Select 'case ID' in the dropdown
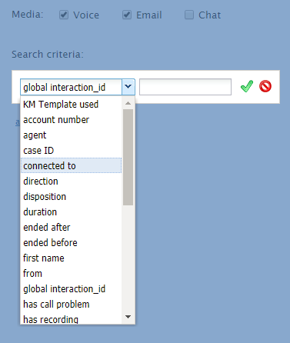 tap(71, 151)
